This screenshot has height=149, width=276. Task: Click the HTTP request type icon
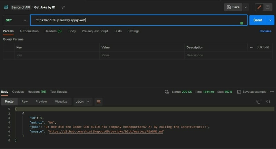6,7
